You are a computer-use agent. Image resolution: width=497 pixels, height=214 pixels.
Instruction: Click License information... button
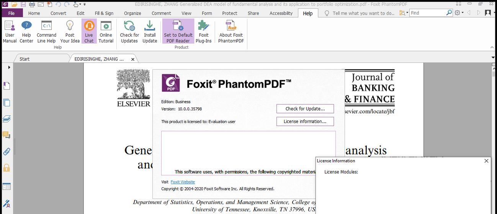[x=305, y=121]
